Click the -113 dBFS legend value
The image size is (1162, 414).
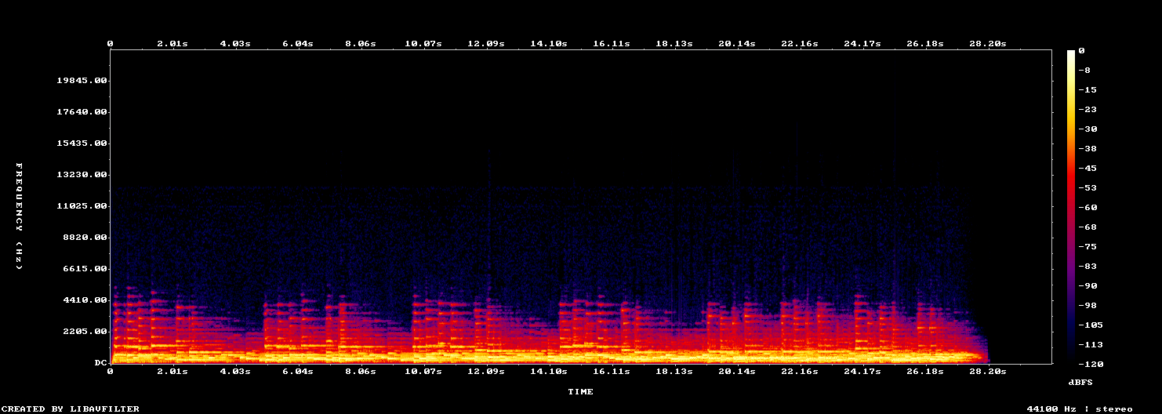[1091, 344]
